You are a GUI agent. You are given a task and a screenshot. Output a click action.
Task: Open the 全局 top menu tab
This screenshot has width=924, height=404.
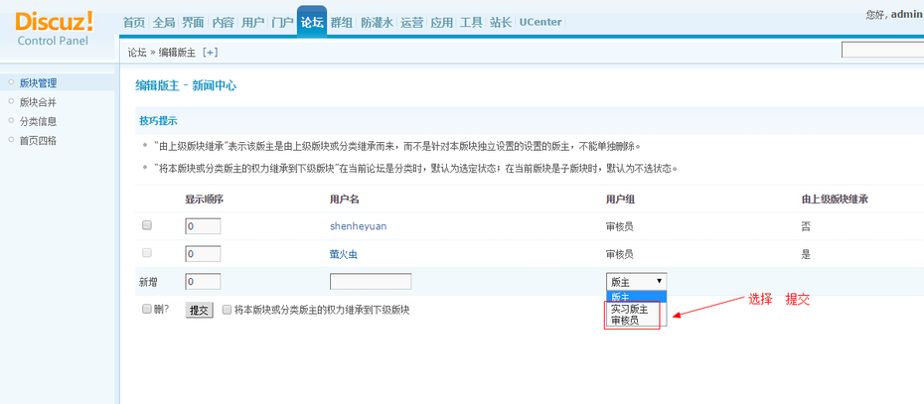[164, 23]
